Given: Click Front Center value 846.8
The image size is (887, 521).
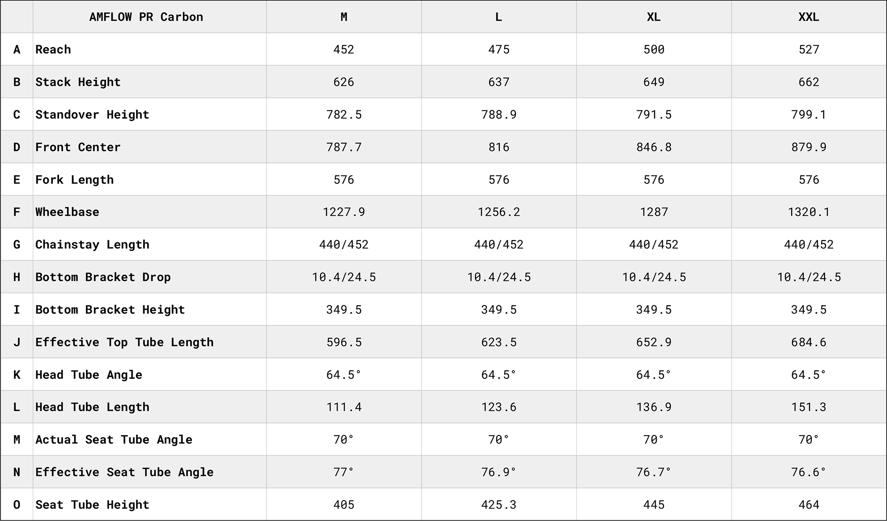Looking at the screenshot, I should 654,147.
